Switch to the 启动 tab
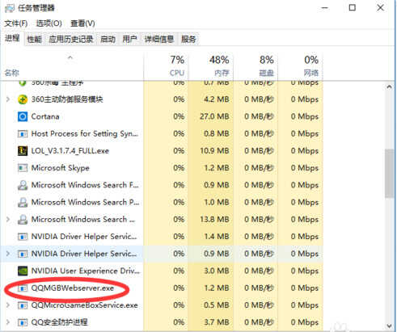Screen dimensions: 397x332 click(x=108, y=40)
